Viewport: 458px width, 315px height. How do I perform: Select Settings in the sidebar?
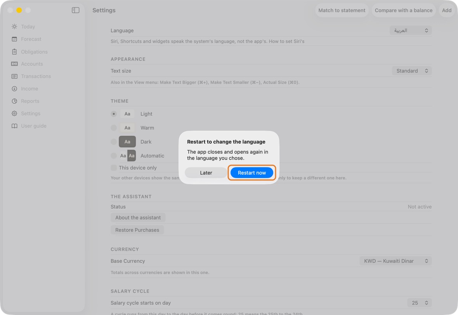click(31, 114)
